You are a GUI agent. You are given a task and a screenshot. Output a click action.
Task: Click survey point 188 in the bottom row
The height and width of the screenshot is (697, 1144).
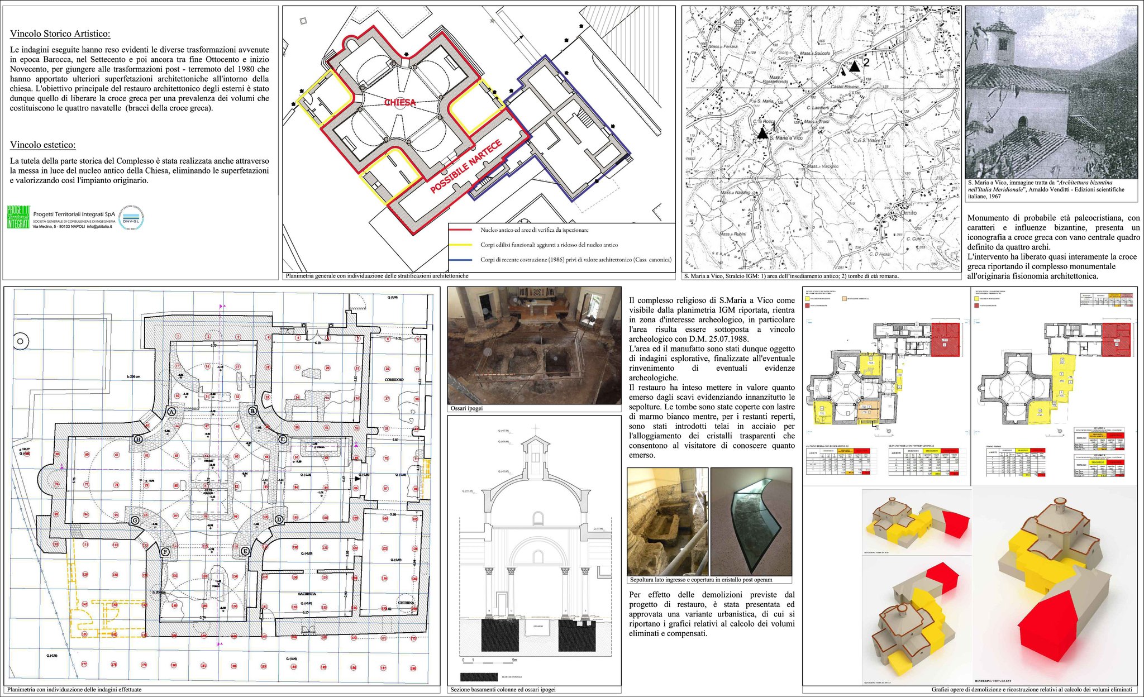click(413, 667)
